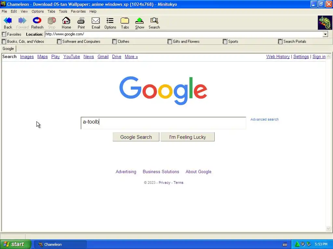333x249 pixels.
Task: Open the Play link
Action: coord(55,57)
